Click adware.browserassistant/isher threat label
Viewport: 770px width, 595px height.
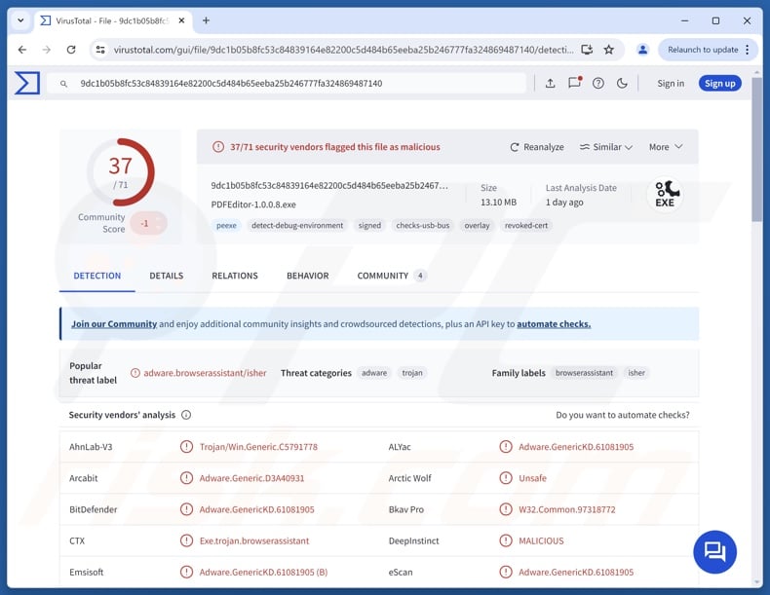pos(205,373)
